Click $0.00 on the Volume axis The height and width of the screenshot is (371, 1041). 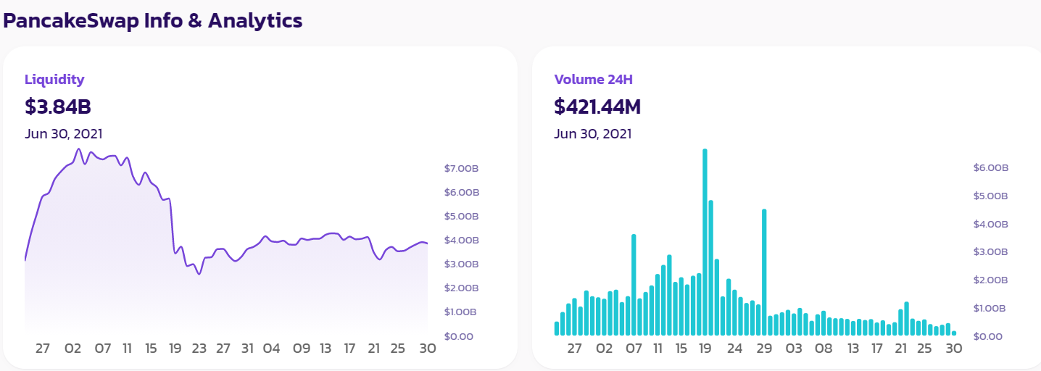coord(987,336)
